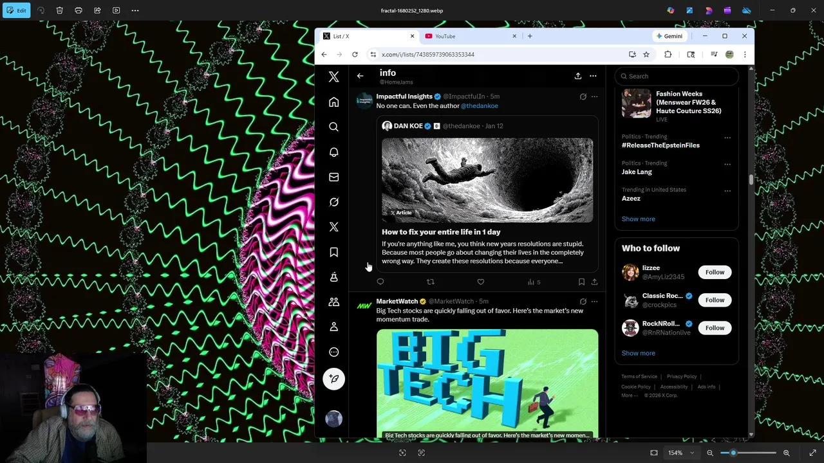Open OneDrive cloud icon in Photos title bar
The width and height of the screenshot is (824, 463).
pyautogui.click(x=747, y=10)
